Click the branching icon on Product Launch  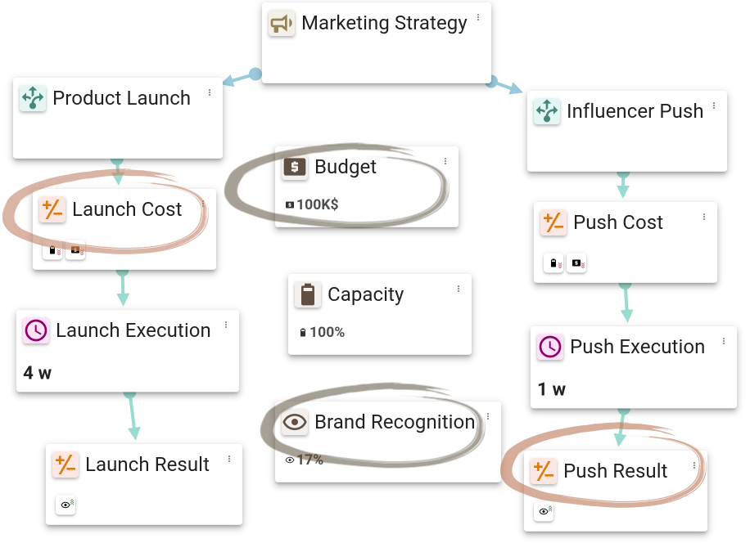(33, 98)
